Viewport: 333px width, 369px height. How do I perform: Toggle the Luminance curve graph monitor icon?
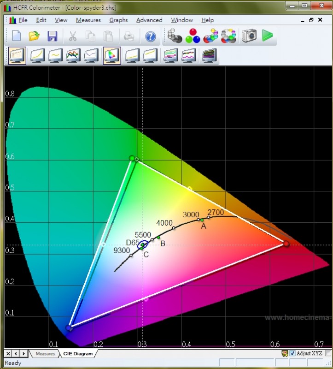[37, 55]
